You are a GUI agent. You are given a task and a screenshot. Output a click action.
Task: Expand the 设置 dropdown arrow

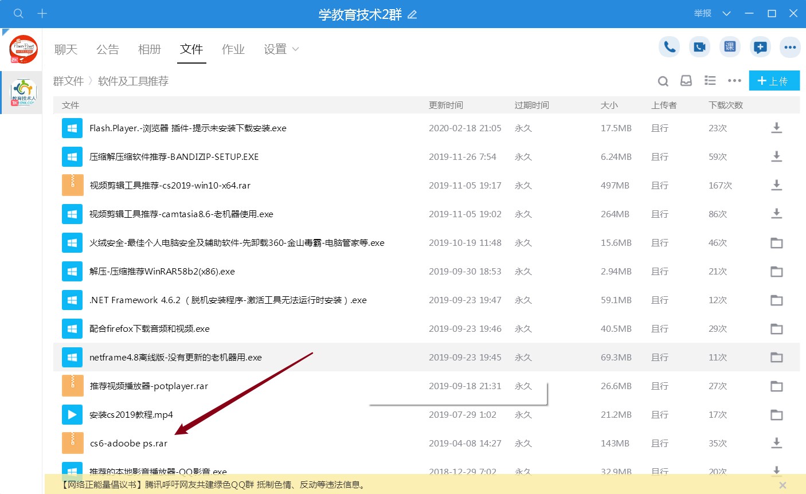coord(296,49)
